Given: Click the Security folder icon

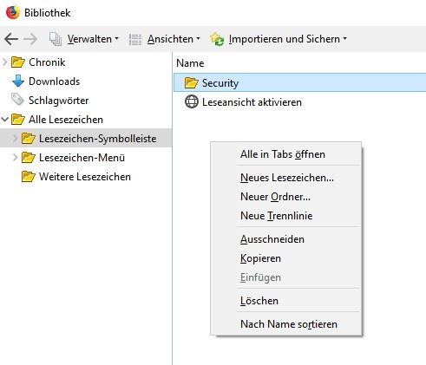Looking at the screenshot, I should (x=192, y=83).
